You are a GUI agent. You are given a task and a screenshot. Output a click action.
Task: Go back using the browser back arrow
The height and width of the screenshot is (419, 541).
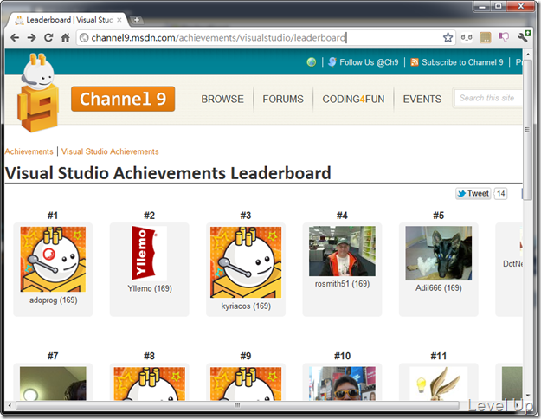15,37
